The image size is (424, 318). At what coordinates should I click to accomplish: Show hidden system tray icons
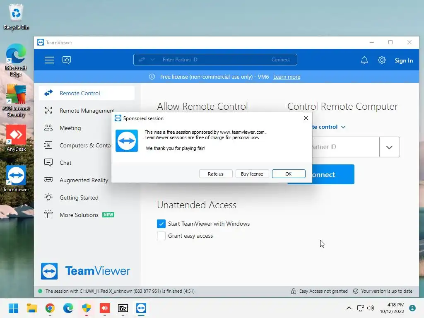click(x=349, y=308)
